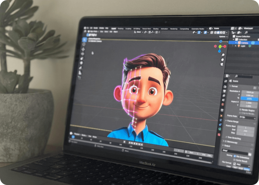Click the current frame field in timeline
This screenshot has width=259, height=185.
point(179,151)
